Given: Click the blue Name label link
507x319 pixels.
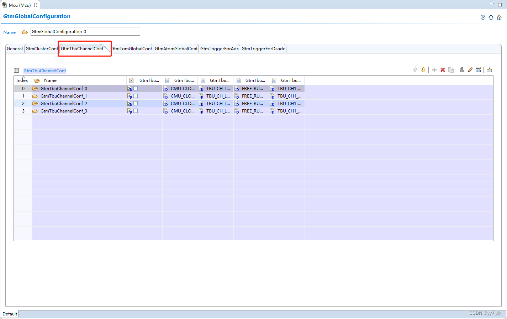Looking at the screenshot, I should pos(10,32).
